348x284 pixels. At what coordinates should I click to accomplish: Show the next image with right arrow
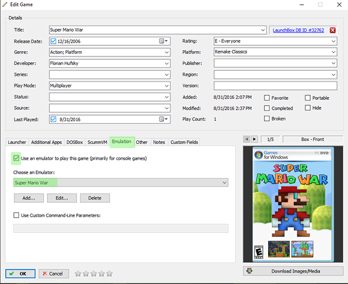point(255,139)
